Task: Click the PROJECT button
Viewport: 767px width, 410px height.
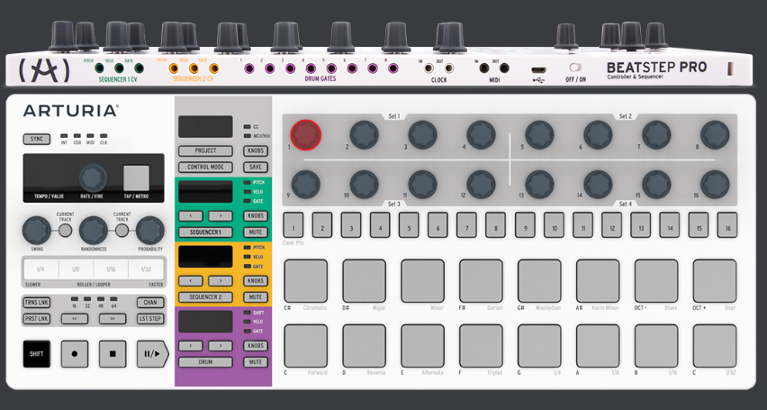Action: [205, 150]
